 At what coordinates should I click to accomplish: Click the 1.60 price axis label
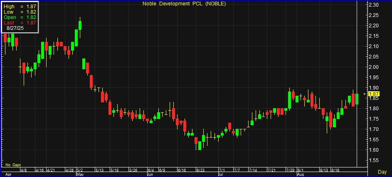374,150
